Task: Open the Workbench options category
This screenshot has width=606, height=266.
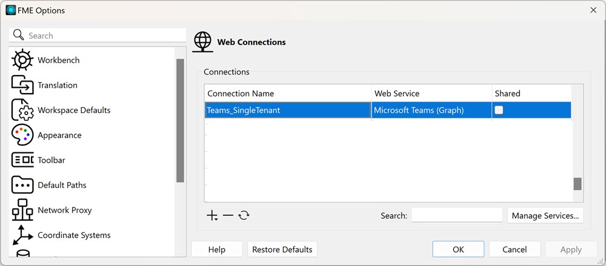Action: point(59,60)
